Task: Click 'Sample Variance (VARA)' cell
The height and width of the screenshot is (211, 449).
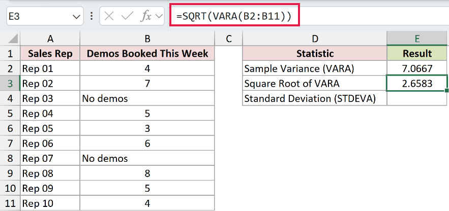Action: pos(315,68)
